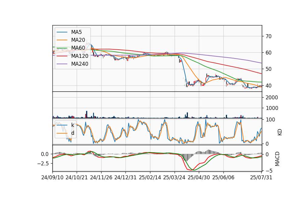Screen dimensions: 291x209
Task: Click the d legend entry in KD panel
Action: [73, 133]
